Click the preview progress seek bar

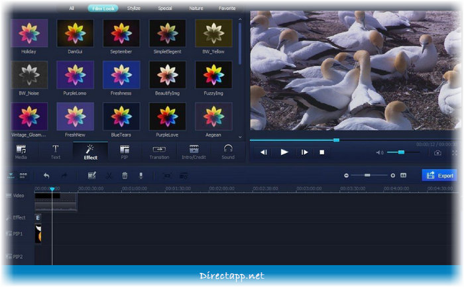click(353, 140)
